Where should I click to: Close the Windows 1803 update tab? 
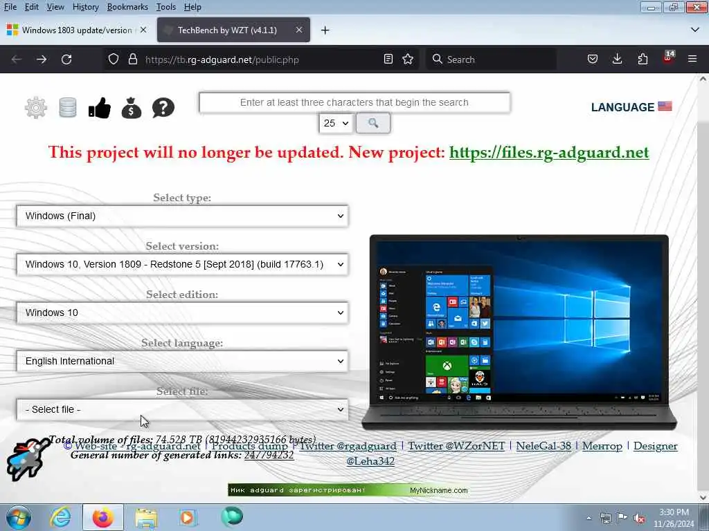[143, 30]
